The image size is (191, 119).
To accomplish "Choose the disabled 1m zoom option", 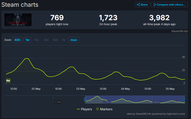I will [x=36, y=40].
